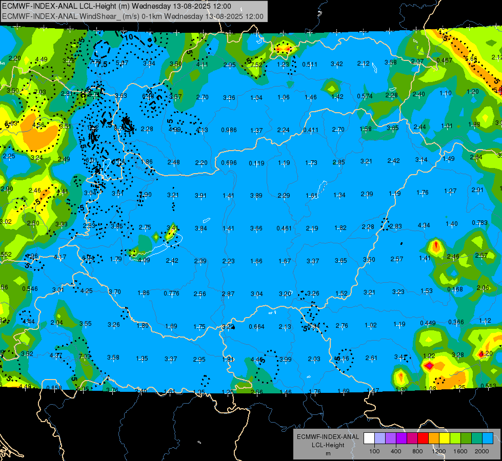Click the legend label 1200

pos(438,451)
